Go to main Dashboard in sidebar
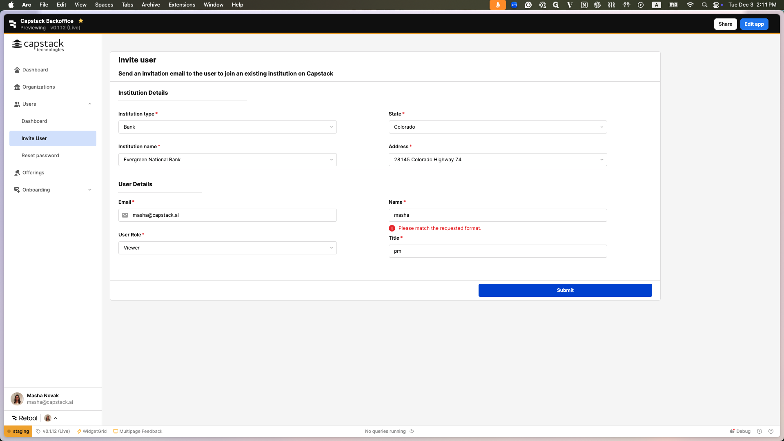 (53, 70)
